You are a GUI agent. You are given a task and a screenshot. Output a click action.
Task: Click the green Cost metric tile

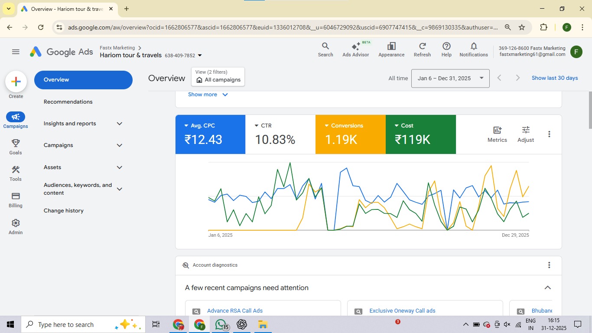point(420,134)
